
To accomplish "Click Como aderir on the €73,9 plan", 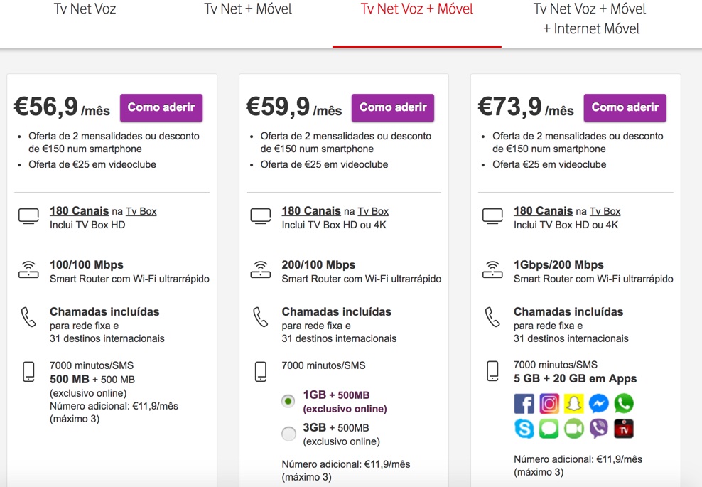I will pyautogui.click(x=625, y=107).
